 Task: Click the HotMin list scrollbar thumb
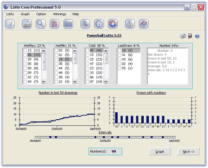click(75, 58)
